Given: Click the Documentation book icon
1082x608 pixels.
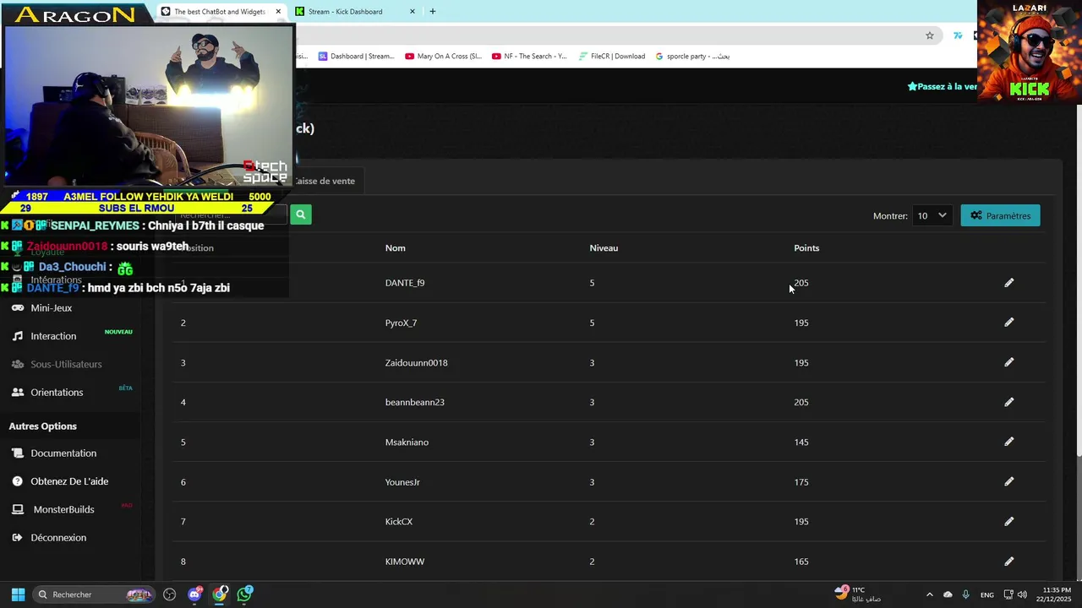Looking at the screenshot, I should pos(17,453).
